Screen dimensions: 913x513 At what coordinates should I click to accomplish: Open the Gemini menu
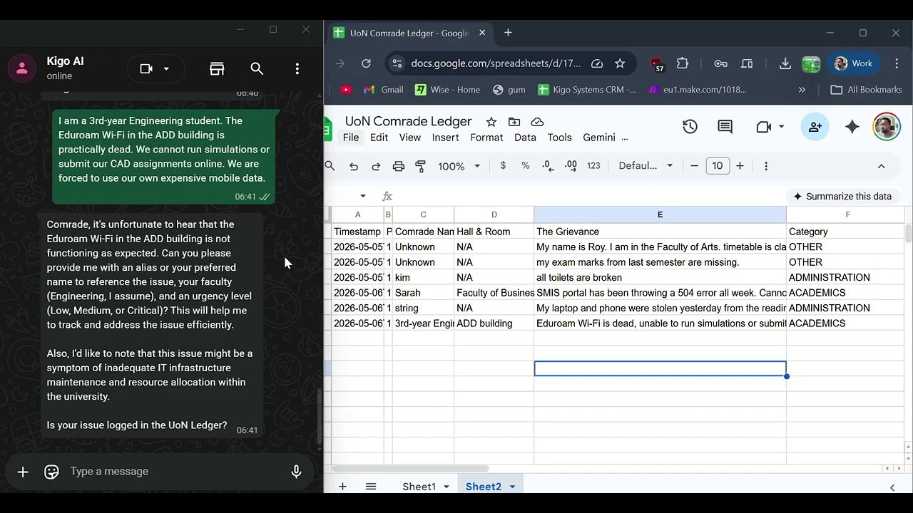pos(599,138)
